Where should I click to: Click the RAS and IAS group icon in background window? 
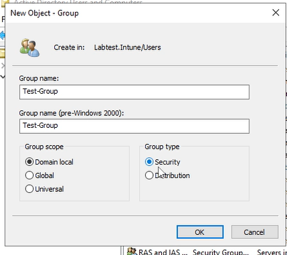[x=132, y=251]
